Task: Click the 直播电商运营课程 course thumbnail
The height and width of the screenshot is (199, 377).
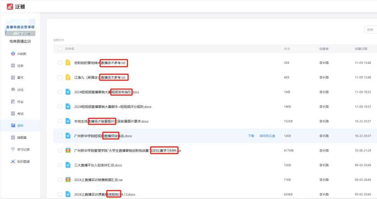Action: tap(20, 28)
